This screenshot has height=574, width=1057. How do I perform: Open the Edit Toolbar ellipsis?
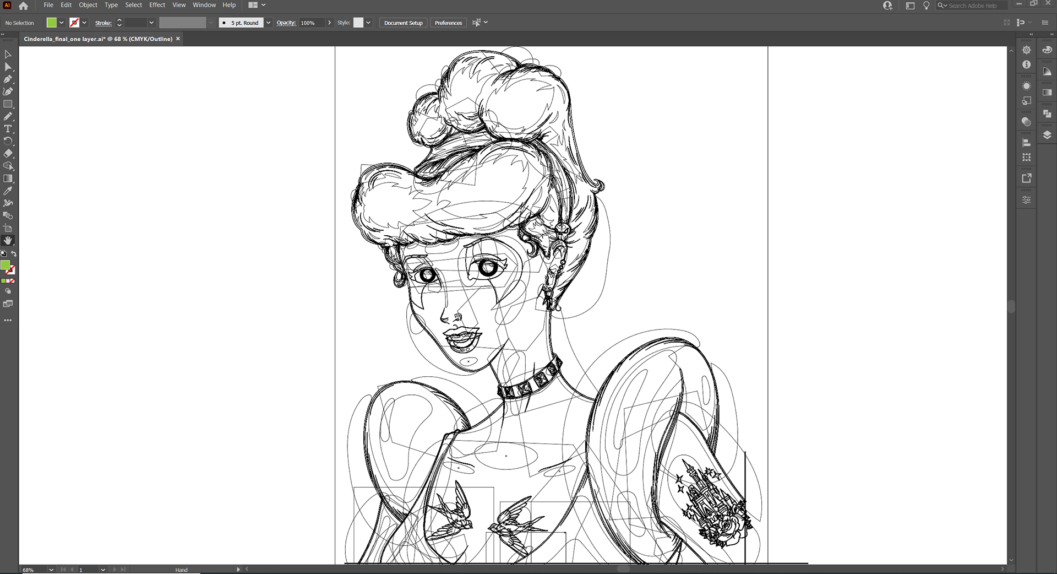pos(8,320)
